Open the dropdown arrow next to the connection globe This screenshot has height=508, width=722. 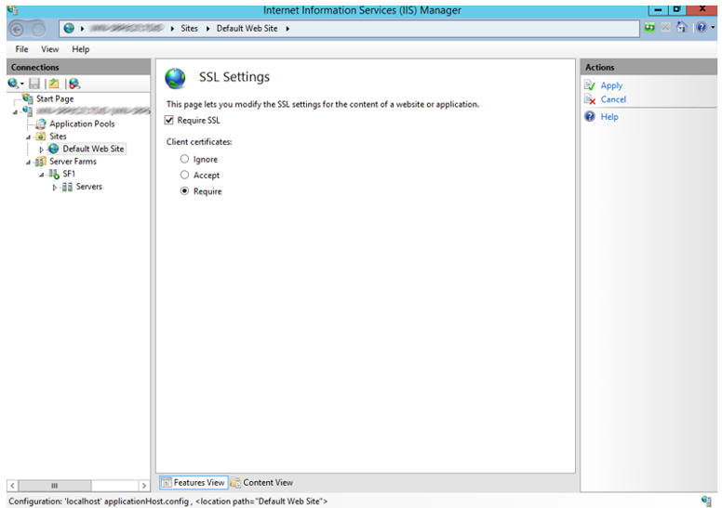tap(21, 84)
